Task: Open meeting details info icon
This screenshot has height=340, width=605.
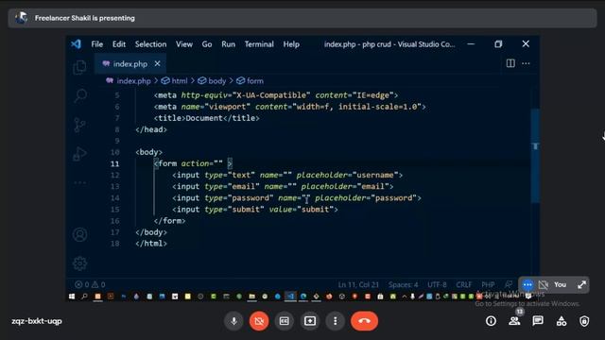Action: pos(491,321)
